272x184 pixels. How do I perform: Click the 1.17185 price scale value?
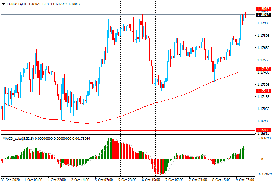(x=264, y=97)
